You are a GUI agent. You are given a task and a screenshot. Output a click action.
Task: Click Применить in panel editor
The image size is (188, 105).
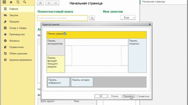(129, 96)
